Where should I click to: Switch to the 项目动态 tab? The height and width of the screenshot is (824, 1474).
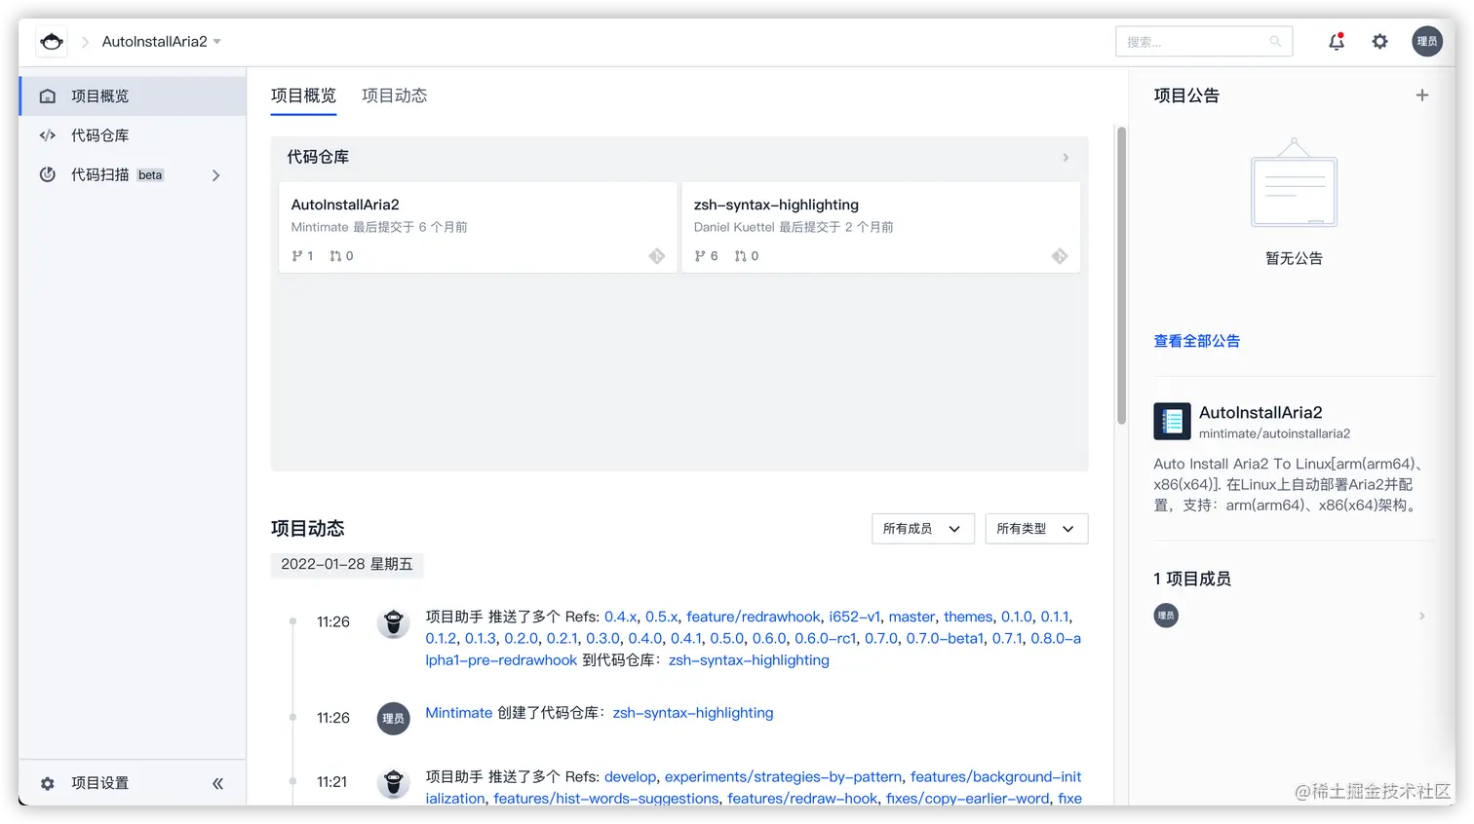pyautogui.click(x=394, y=94)
